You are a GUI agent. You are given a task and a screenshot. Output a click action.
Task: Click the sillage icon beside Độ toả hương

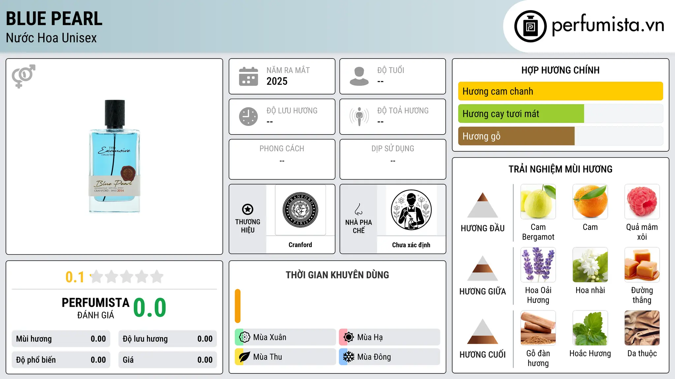click(x=359, y=116)
